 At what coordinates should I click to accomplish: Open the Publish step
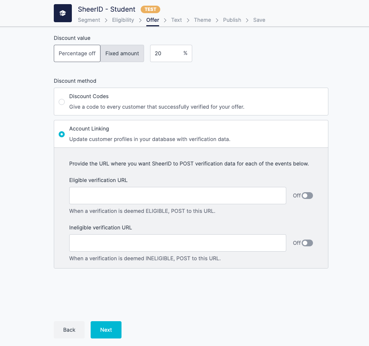coord(232,20)
